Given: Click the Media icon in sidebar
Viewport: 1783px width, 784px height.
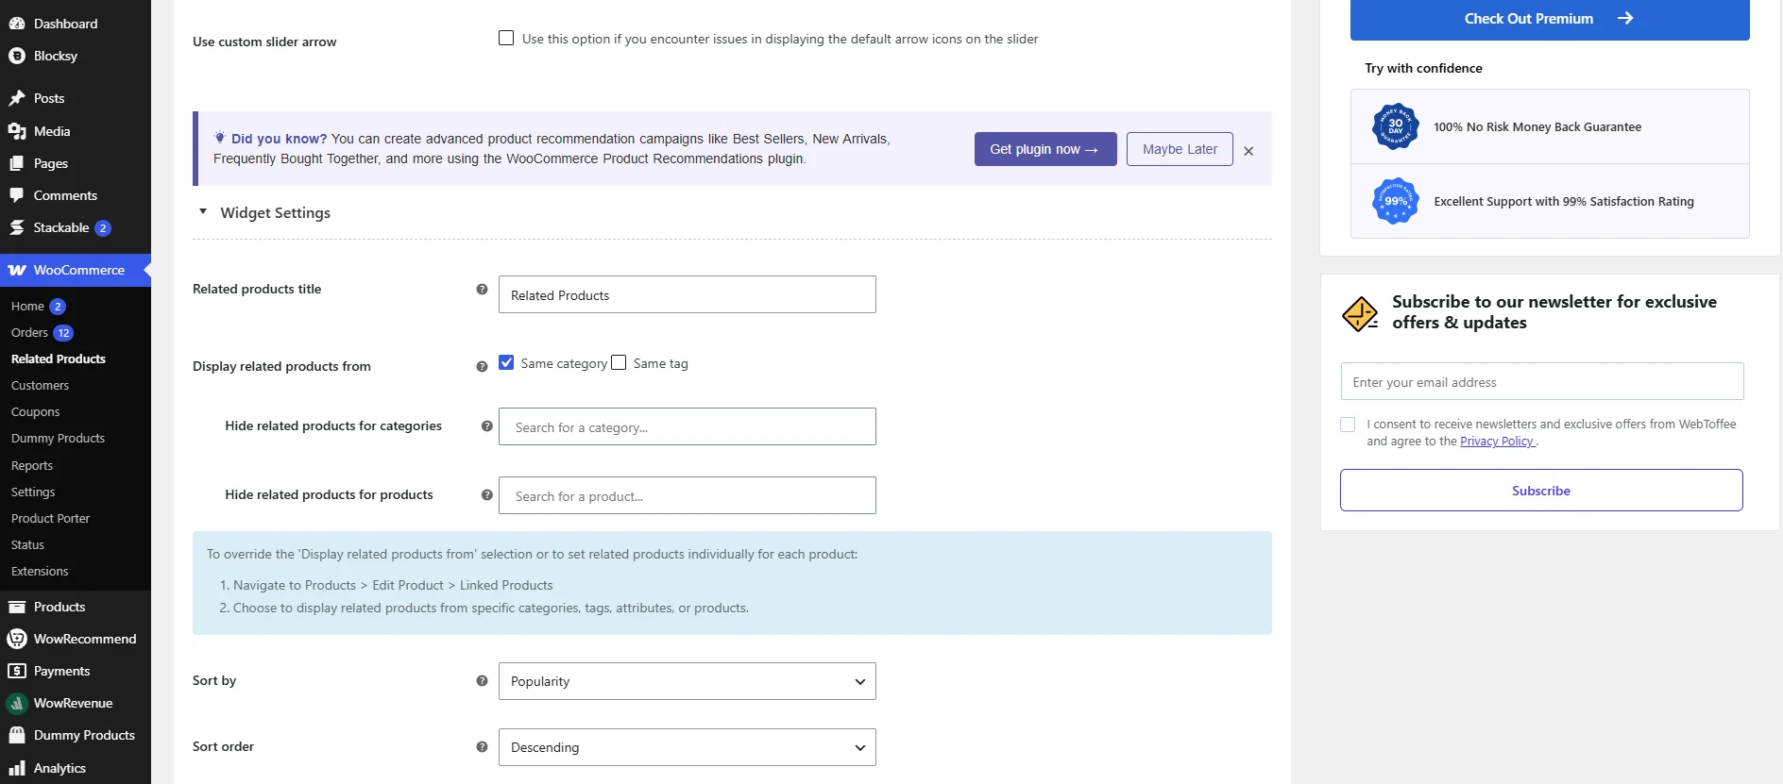Looking at the screenshot, I should click(x=17, y=131).
